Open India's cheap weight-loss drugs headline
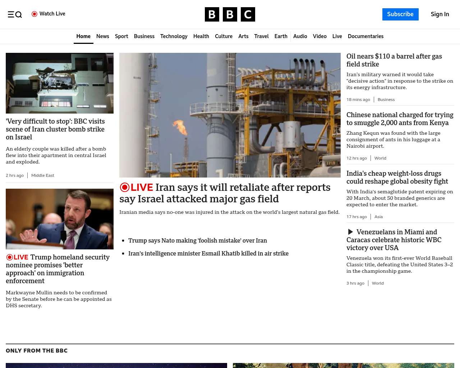The height and width of the screenshot is (368, 460). 397,177
